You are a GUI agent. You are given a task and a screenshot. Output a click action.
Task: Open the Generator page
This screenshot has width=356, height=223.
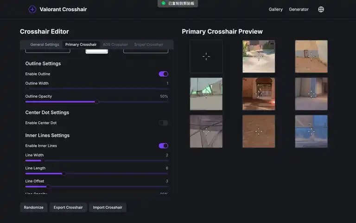(x=299, y=9)
